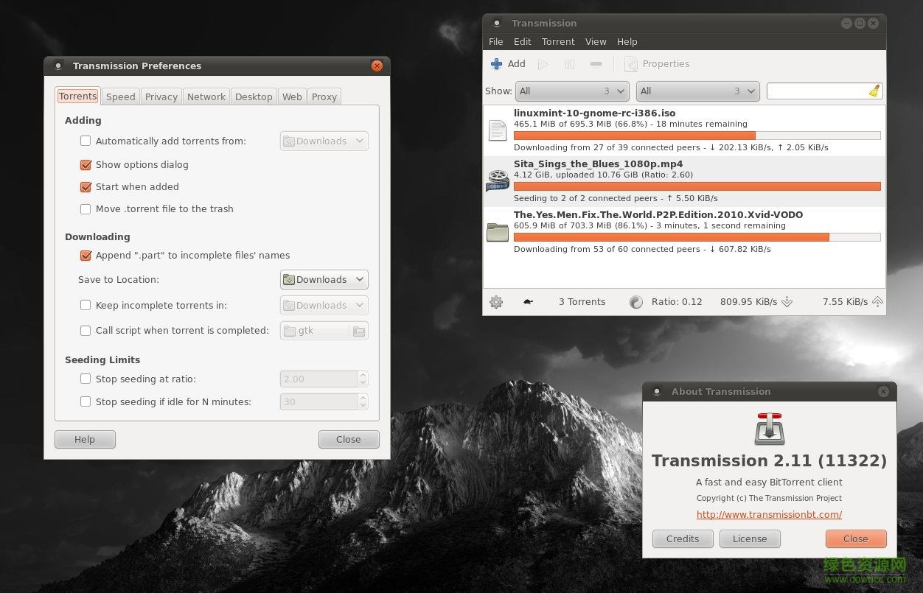Open the gear options in the status bar
The width and height of the screenshot is (923, 593).
point(496,301)
